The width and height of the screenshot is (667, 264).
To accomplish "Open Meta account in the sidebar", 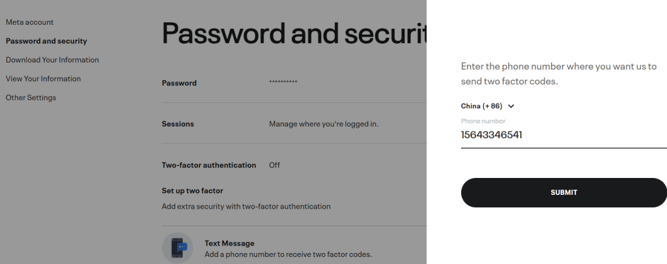I will tap(30, 22).
